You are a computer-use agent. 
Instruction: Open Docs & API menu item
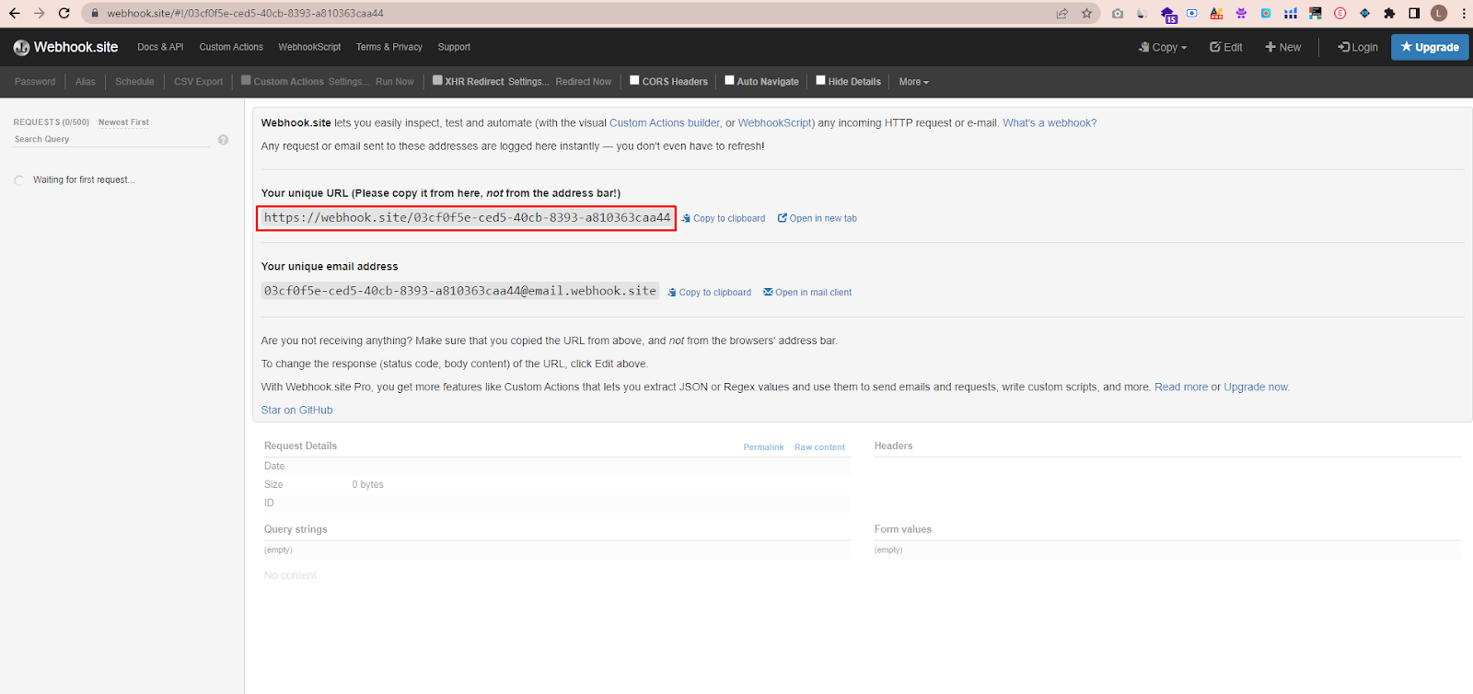pos(160,47)
